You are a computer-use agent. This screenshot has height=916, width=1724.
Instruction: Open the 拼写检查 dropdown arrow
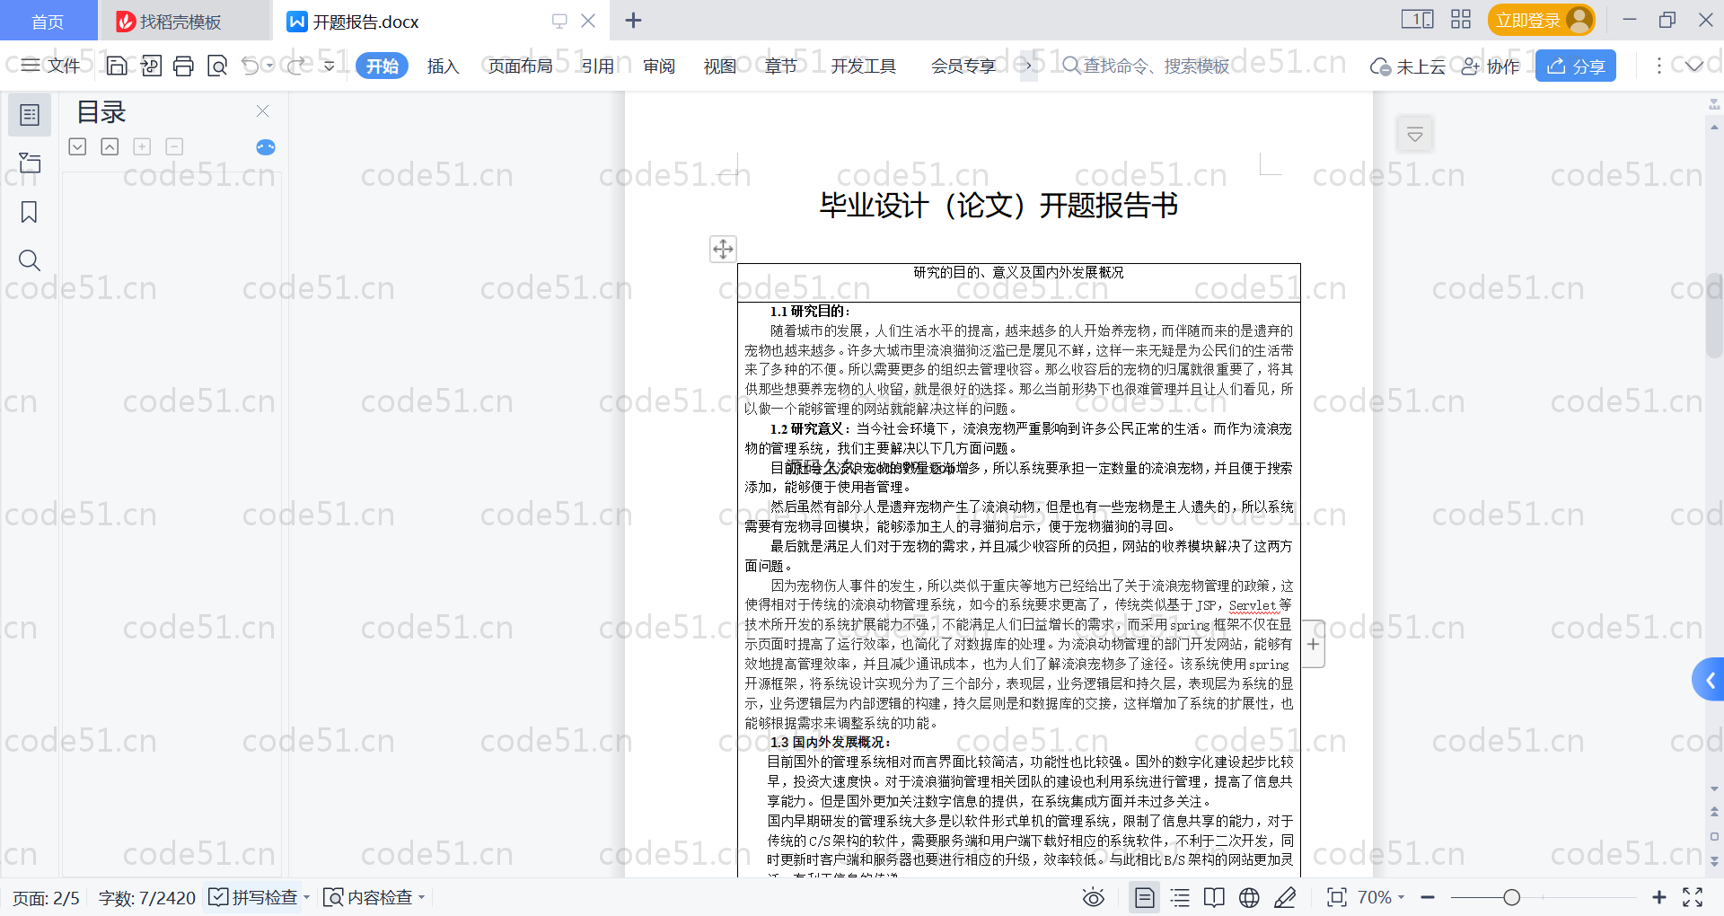pos(307,897)
